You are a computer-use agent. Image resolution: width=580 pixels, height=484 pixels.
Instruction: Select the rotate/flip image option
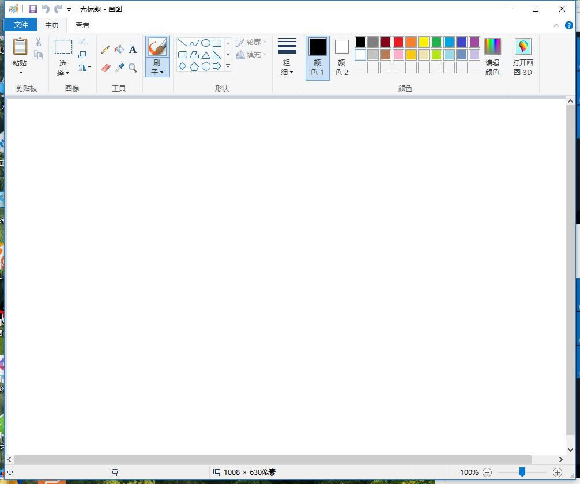click(x=83, y=67)
